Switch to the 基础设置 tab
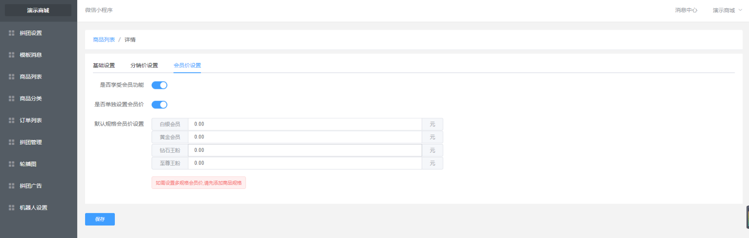 point(104,65)
